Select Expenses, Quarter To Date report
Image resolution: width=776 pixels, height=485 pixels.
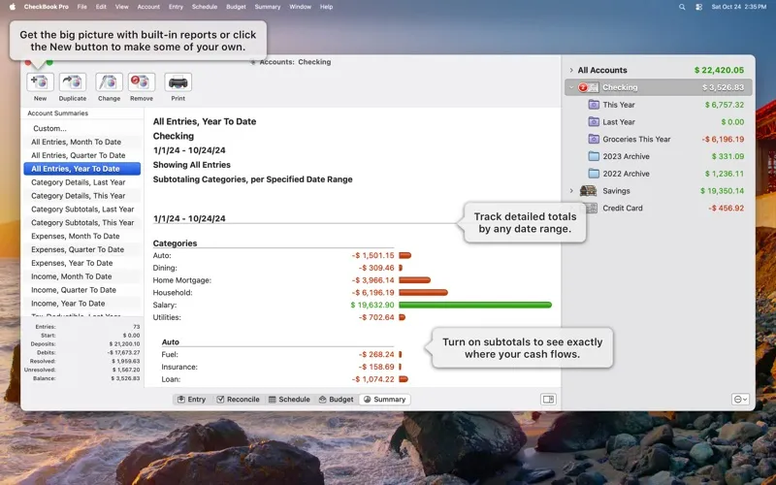click(82, 249)
